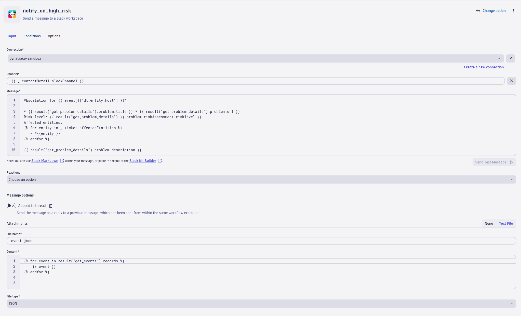Click message line number 10

[13, 150]
